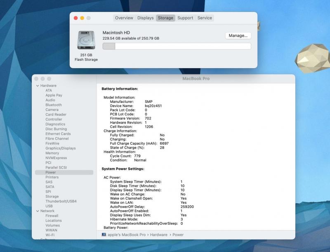Select Controller in the sidebar

click(54, 119)
